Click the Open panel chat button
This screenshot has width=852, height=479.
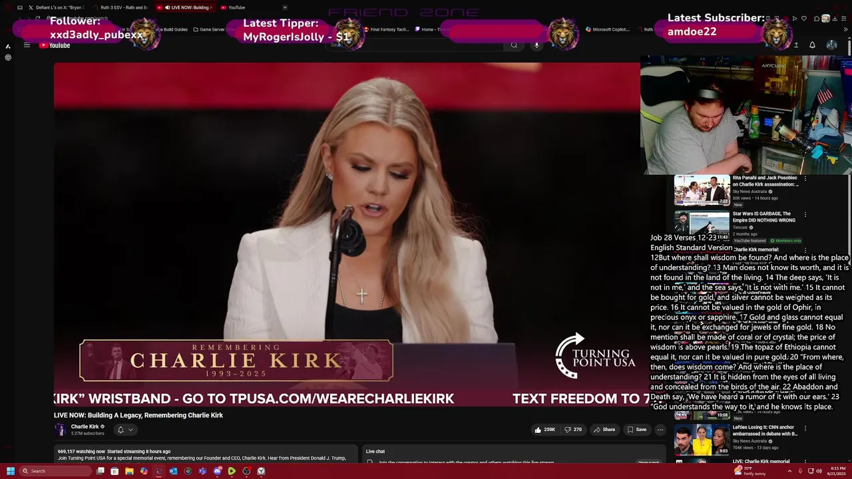pos(648,462)
